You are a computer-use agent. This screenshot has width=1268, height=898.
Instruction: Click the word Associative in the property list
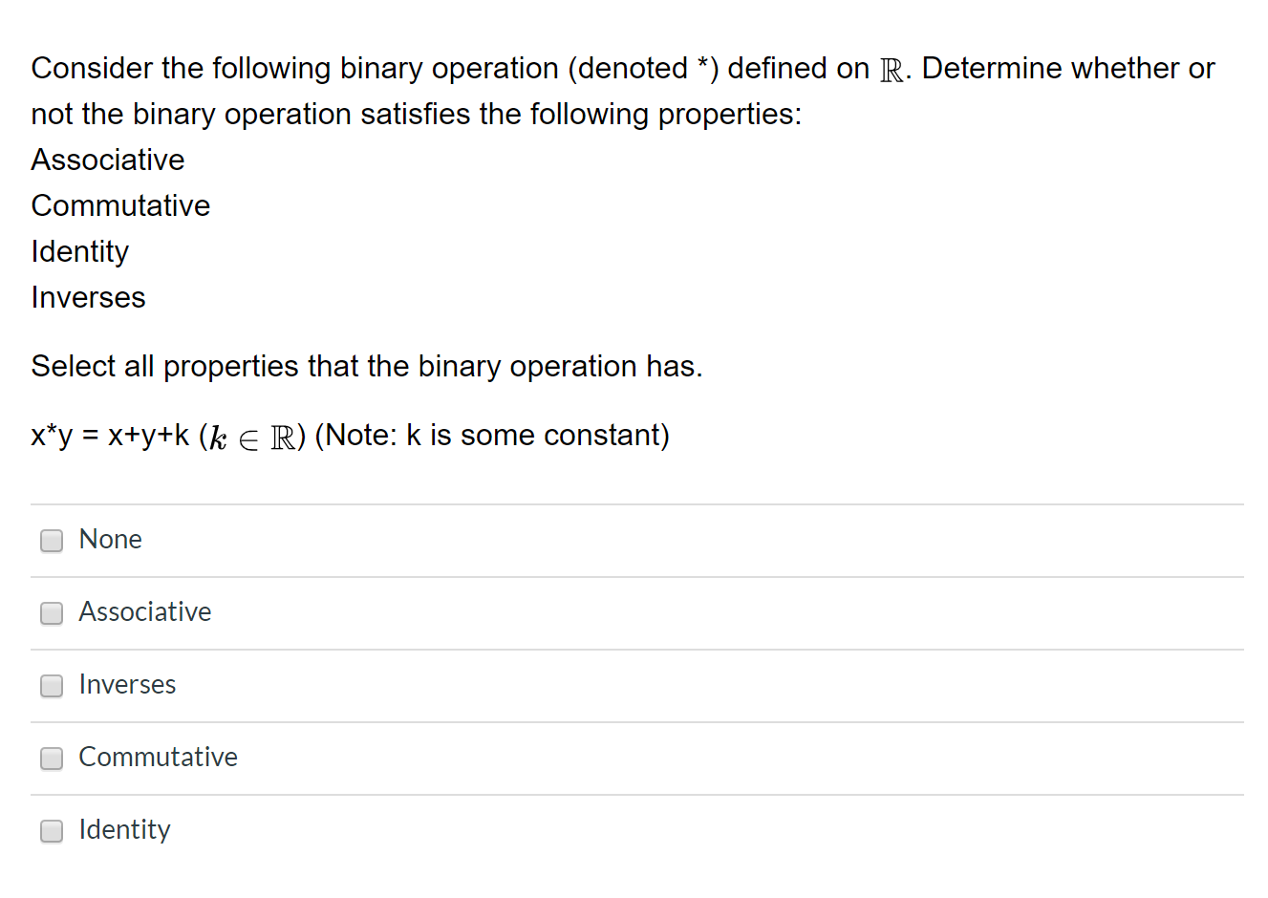coord(107,160)
